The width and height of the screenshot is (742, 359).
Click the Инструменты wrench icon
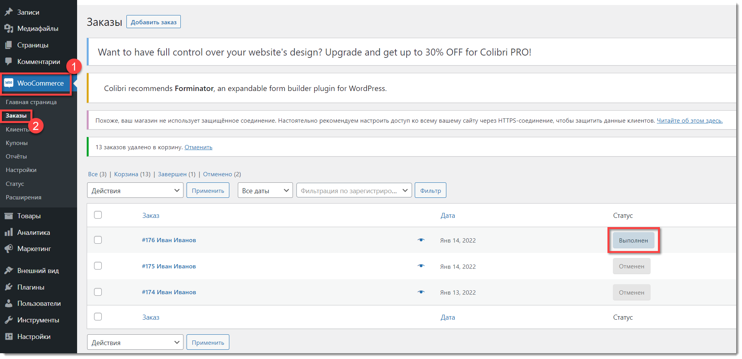point(8,320)
